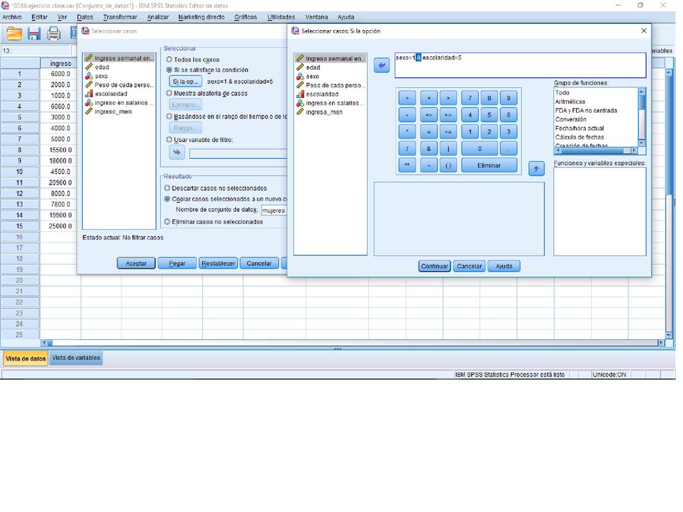The image size is (683, 512).
Task: Click the Restablecer button
Action: pos(218,263)
